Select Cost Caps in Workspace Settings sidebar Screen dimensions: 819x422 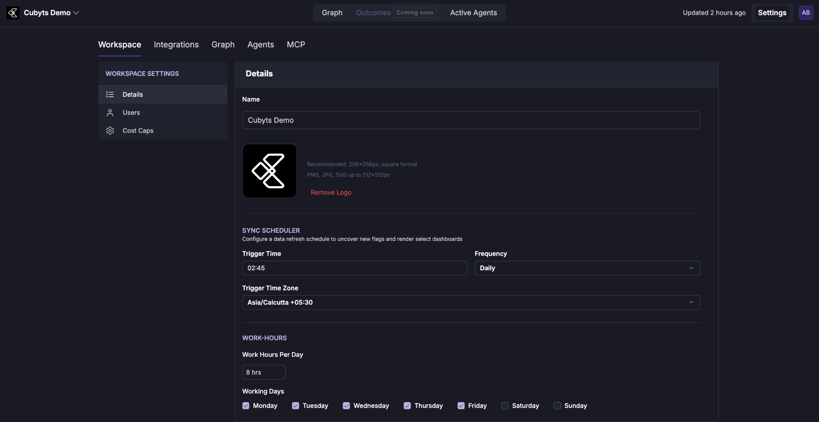pos(163,130)
